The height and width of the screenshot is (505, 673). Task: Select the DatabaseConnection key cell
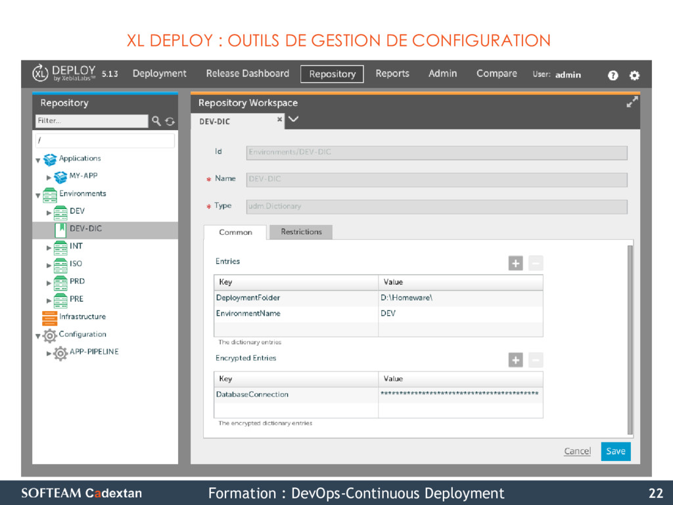pos(296,395)
